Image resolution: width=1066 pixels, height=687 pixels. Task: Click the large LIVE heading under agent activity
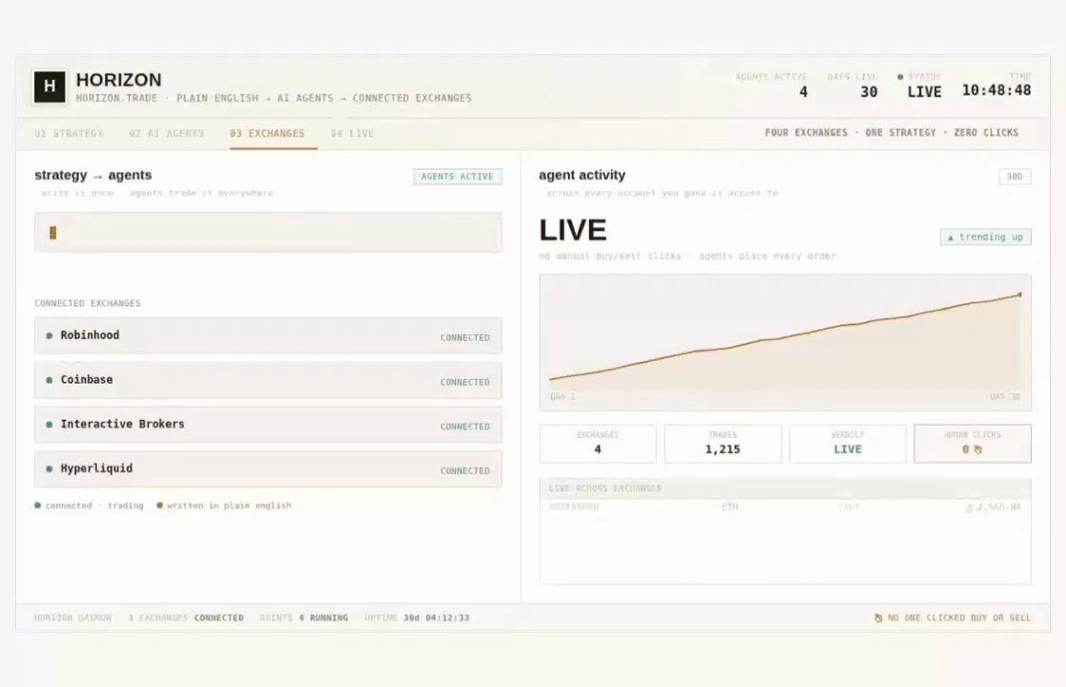tap(573, 230)
